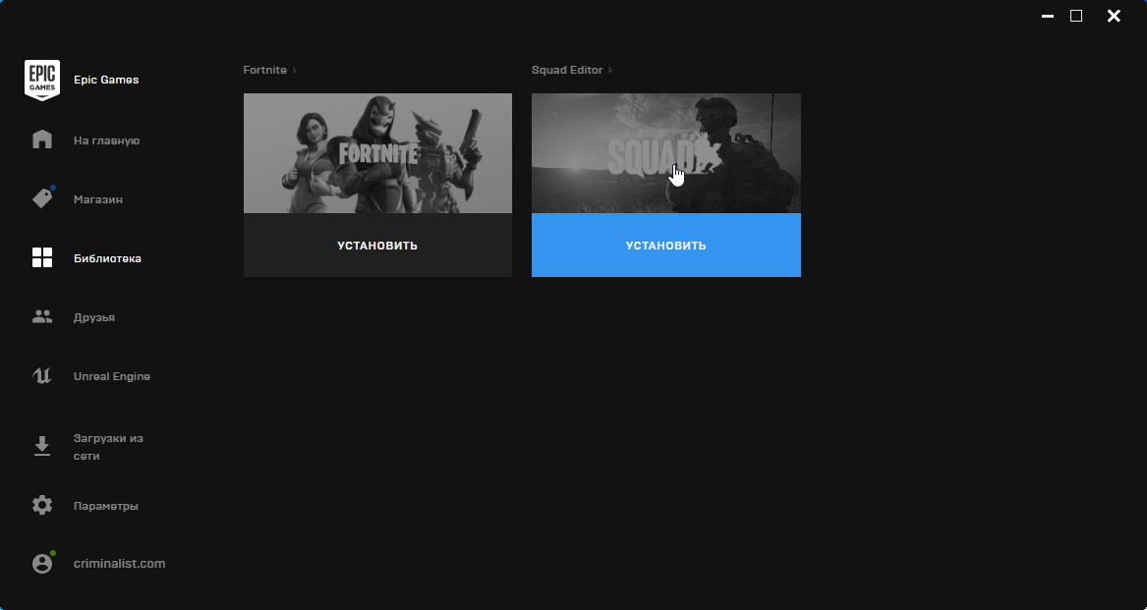Select the Библиотека sidebar label
This screenshot has height=610, width=1147.
[x=107, y=258]
